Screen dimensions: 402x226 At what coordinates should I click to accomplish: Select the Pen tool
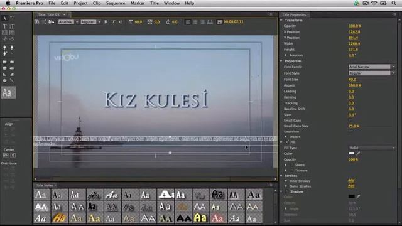click(4, 48)
